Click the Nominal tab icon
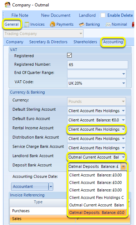Image resolution: width=136 pixels, height=225 pixels. pos(108,25)
